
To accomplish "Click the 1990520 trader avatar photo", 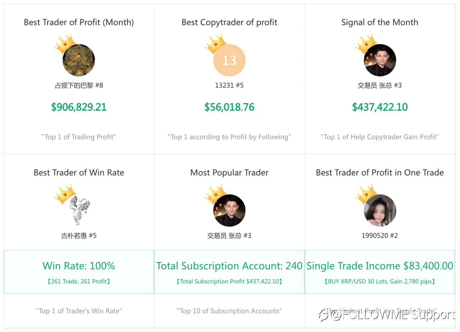I will [380, 210].
